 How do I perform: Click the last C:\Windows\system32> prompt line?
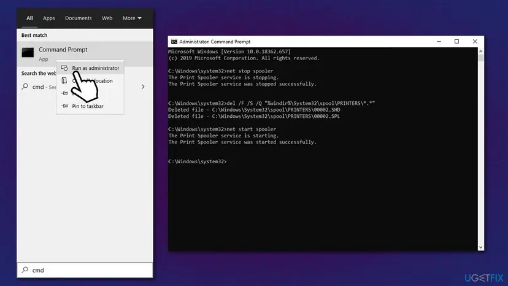198,161
